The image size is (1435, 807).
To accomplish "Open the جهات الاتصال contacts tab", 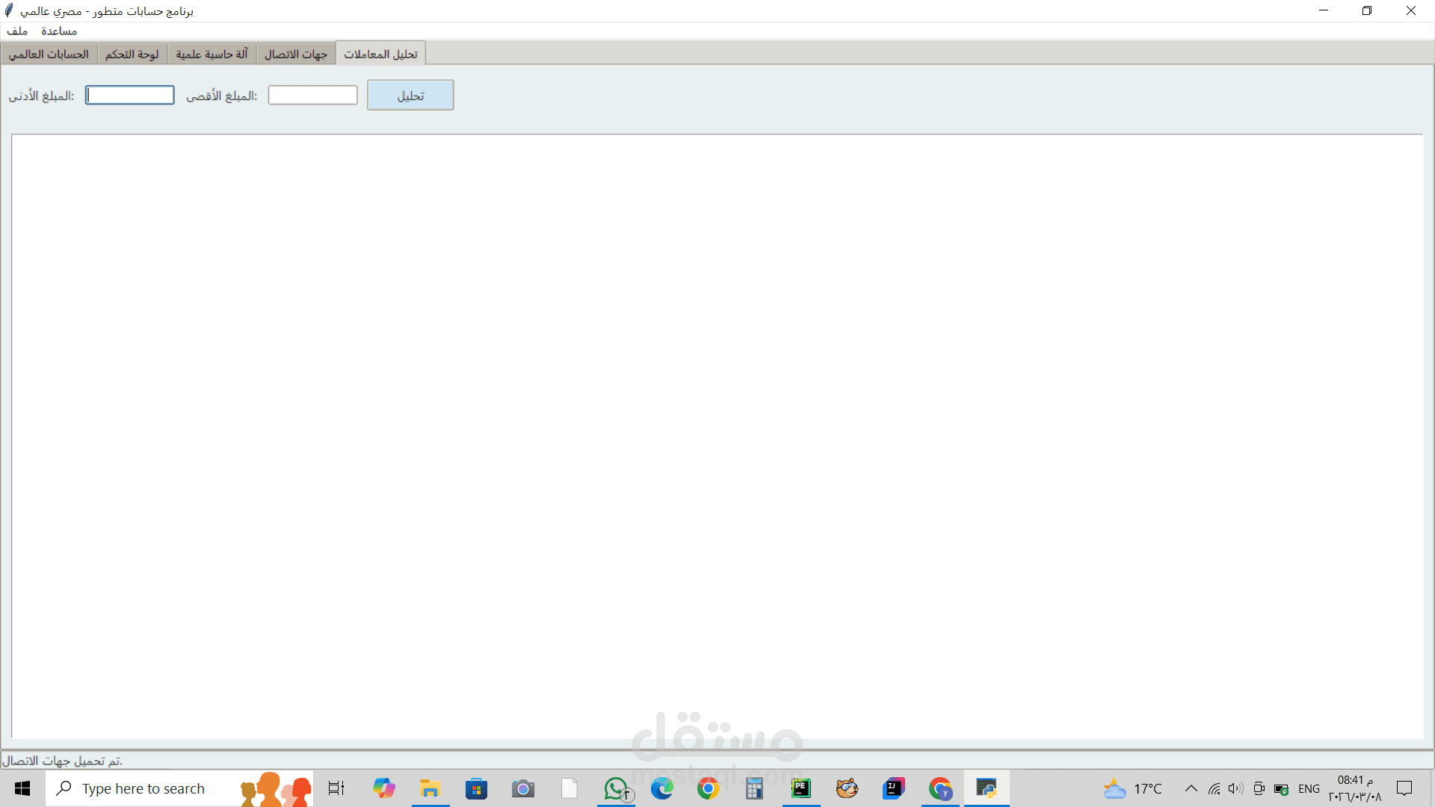I will click(x=296, y=55).
